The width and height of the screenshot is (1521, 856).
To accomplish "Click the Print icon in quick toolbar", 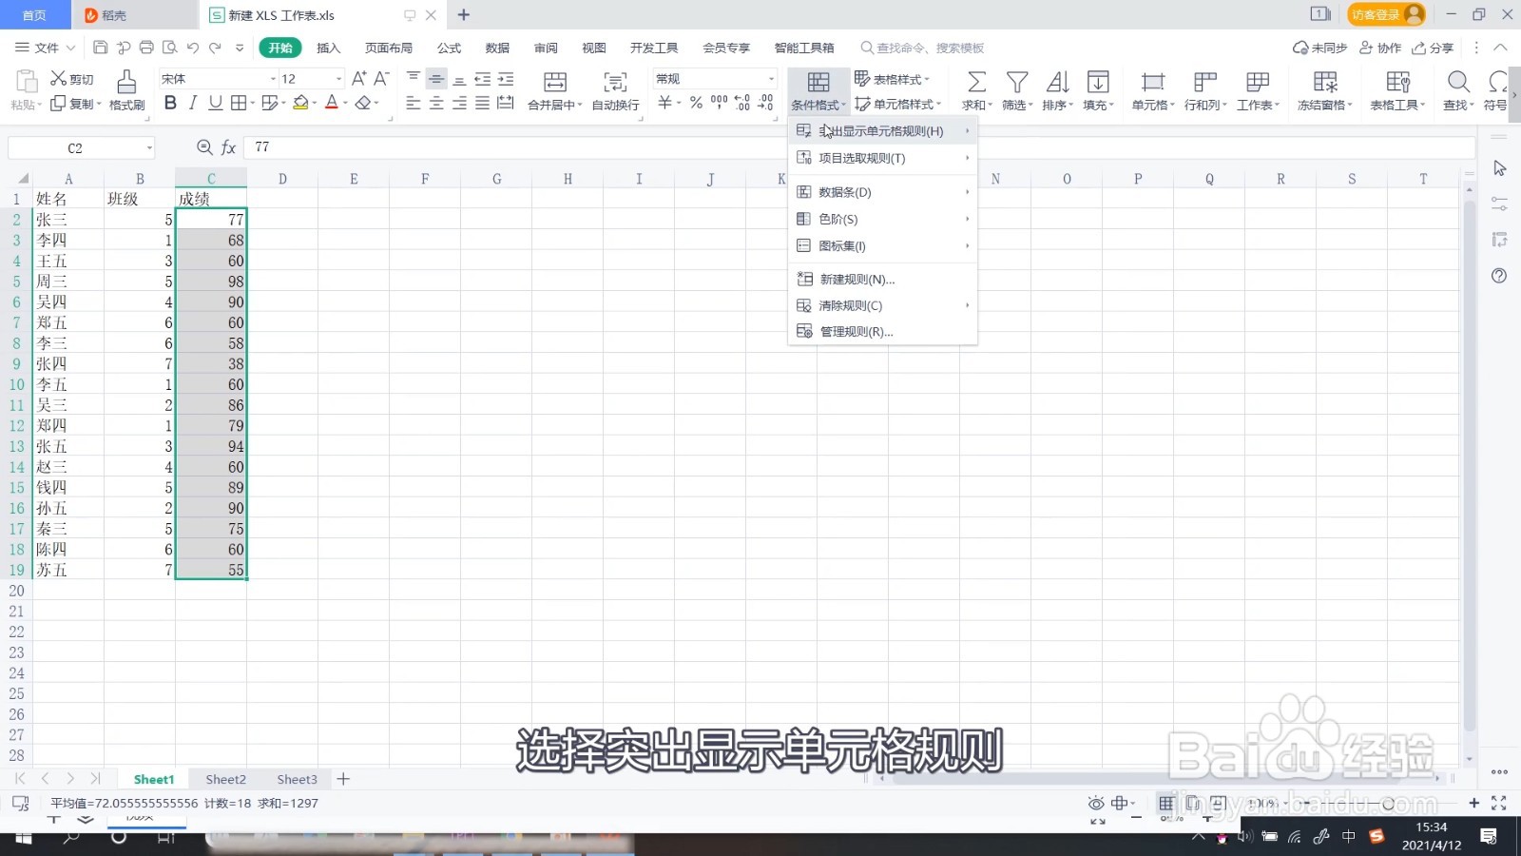I will click(146, 48).
